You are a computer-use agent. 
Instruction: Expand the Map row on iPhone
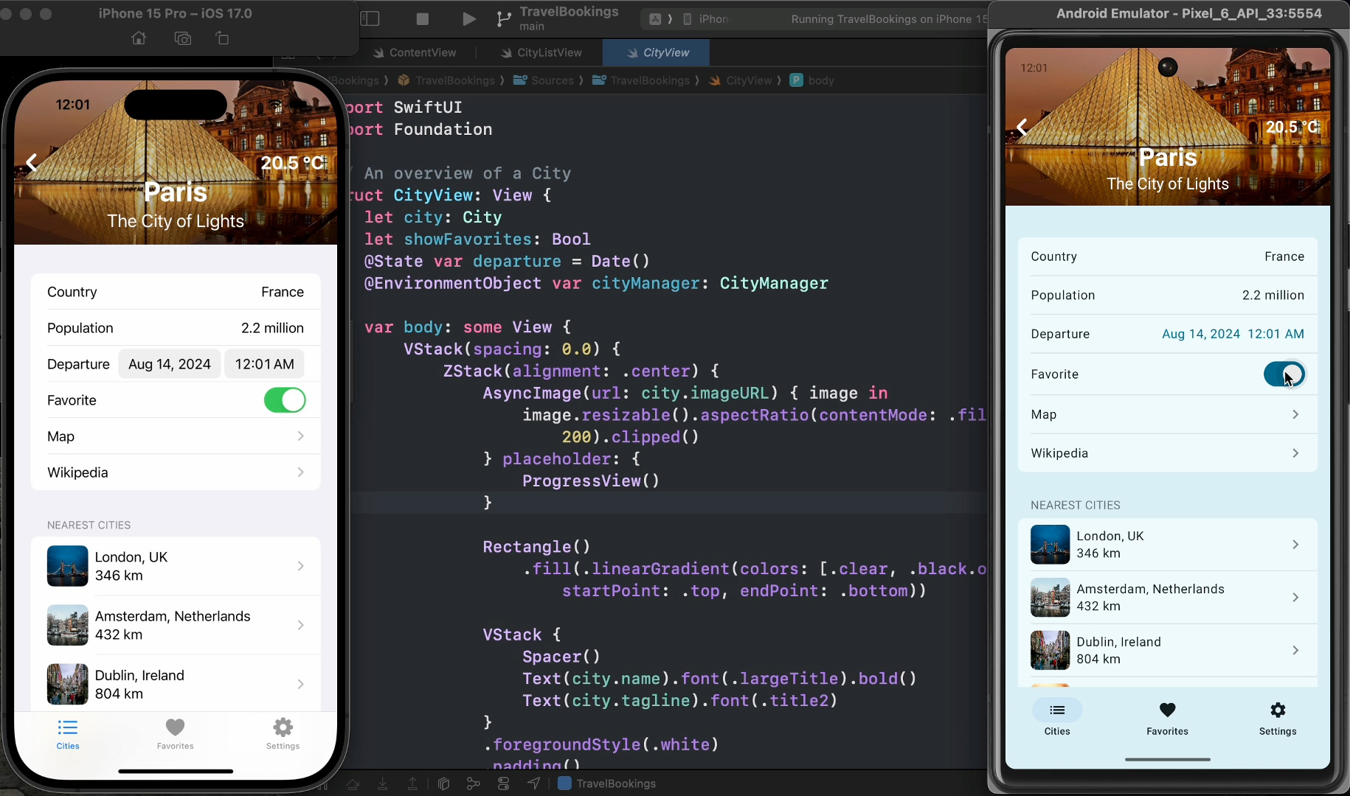(x=176, y=436)
